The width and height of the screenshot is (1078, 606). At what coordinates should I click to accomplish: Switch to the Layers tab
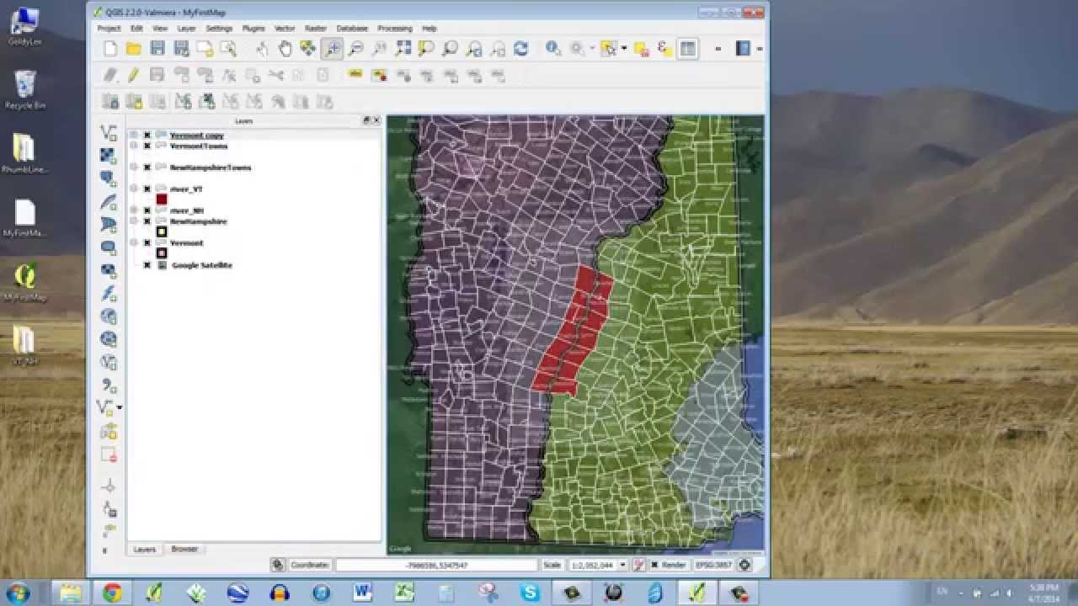click(x=145, y=549)
